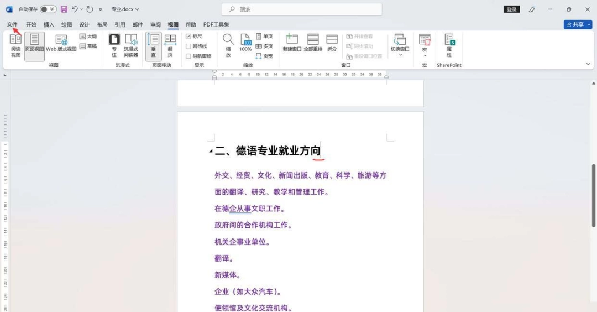Open the 宏 Macros dropdown
This screenshot has height=312, width=597.
pyautogui.click(x=425, y=46)
